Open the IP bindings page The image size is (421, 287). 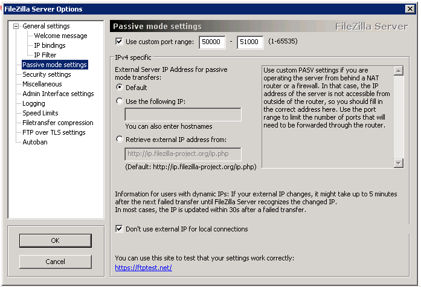(x=50, y=45)
